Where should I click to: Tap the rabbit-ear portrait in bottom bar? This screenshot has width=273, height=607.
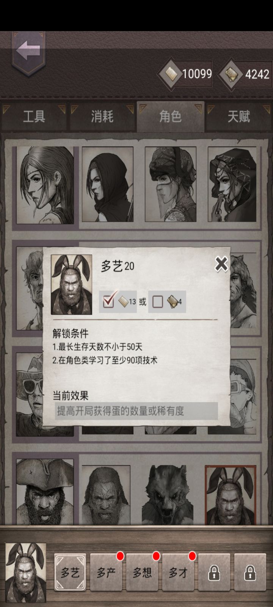point(26,573)
